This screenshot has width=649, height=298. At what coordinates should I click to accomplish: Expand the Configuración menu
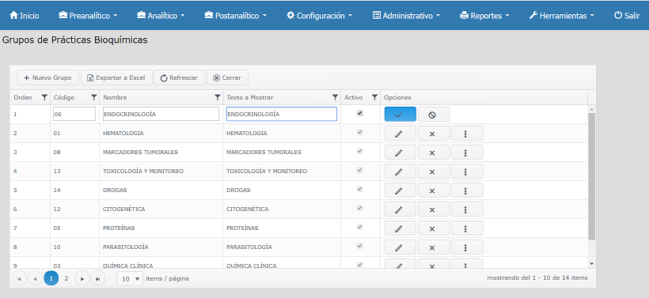click(319, 16)
